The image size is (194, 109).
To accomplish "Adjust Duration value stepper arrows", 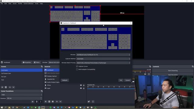I will (41, 98).
